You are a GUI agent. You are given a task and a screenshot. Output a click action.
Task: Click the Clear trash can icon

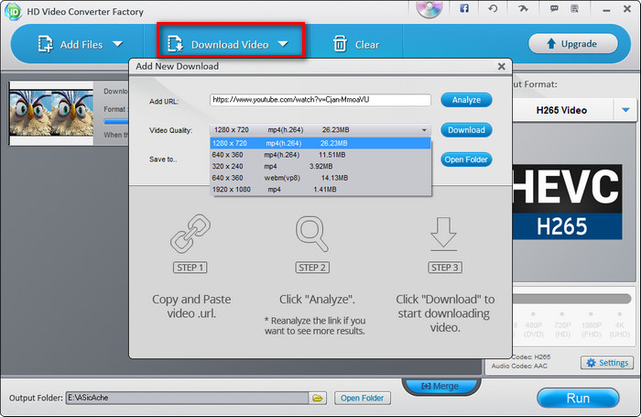click(x=340, y=44)
